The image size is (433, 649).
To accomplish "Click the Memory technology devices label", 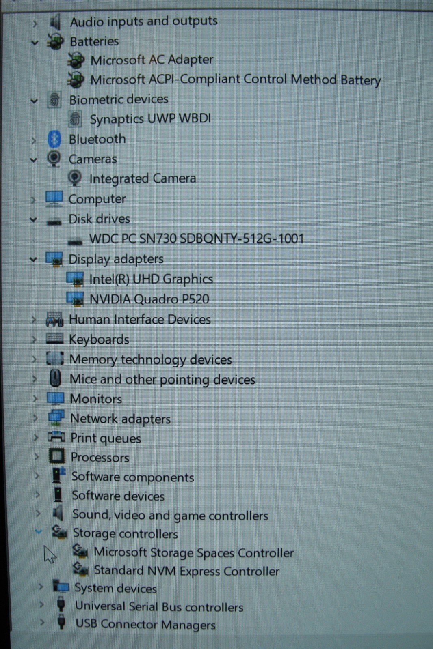I will click(x=150, y=359).
